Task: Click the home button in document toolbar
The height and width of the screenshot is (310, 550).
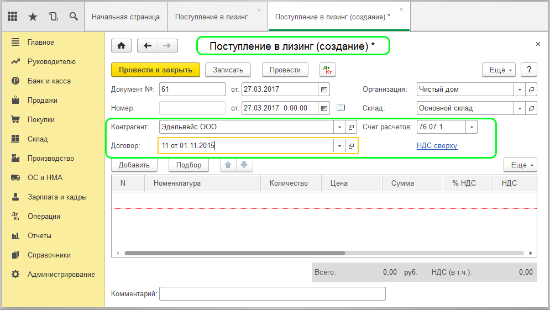Action: tap(122, 46)
